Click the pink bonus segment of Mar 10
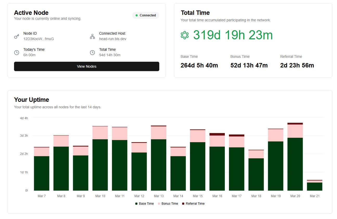This screenshot has width=337, height=219. point(100,133)
